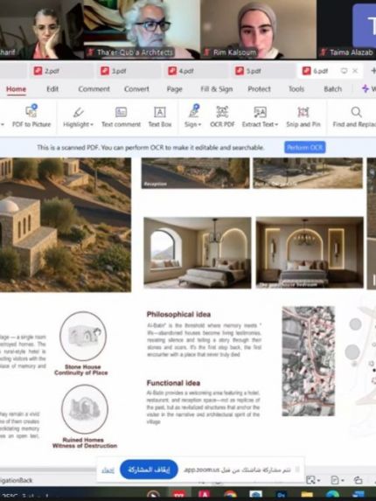The height and width of the screenshot is (501, 376).
Task: Add a new document tab with plus
Action: [373, 71]
